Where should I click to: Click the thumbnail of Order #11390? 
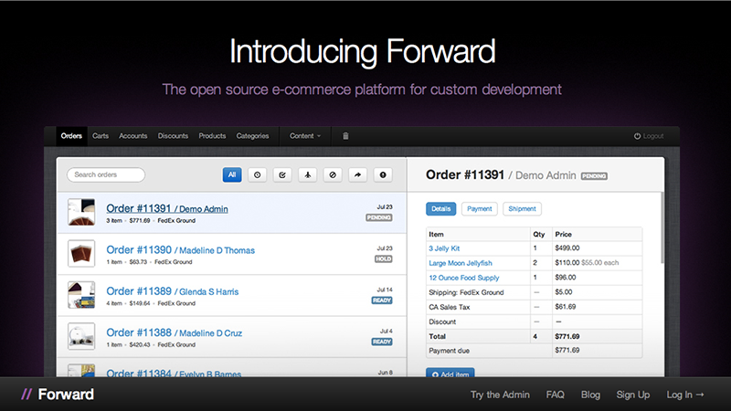coord(81,254)
